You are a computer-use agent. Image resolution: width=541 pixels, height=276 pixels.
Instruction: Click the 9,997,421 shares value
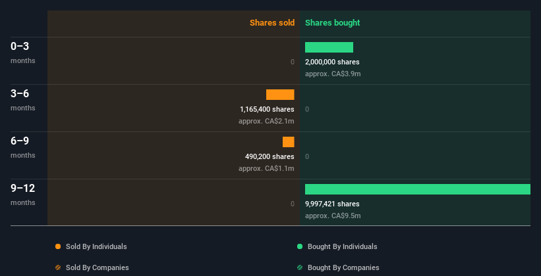tap(332, 204)
